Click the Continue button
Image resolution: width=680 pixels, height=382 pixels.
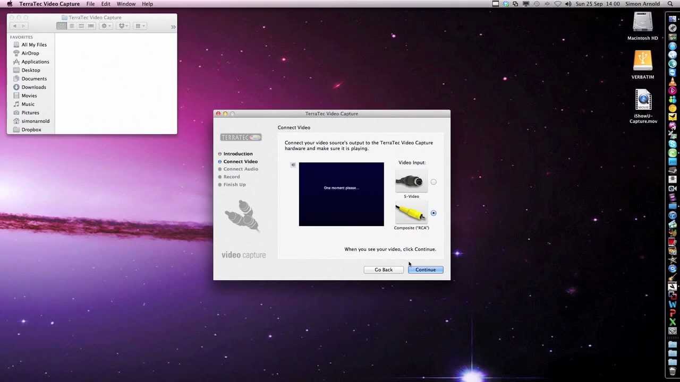tap(426, 270)
